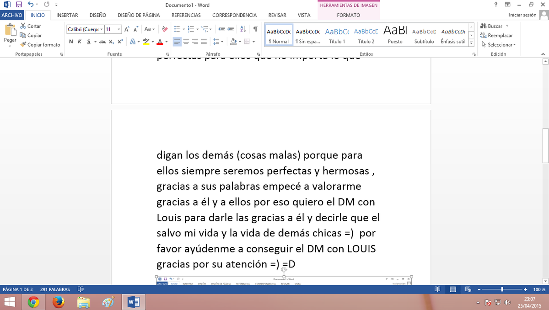This screenshot has width=549, height=310.
Task: Apply the Título 2 style
Action: [366, 35]
